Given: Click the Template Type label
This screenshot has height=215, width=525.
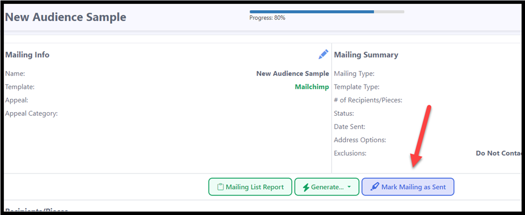Looking at the screenshot, I should point(357,87).
